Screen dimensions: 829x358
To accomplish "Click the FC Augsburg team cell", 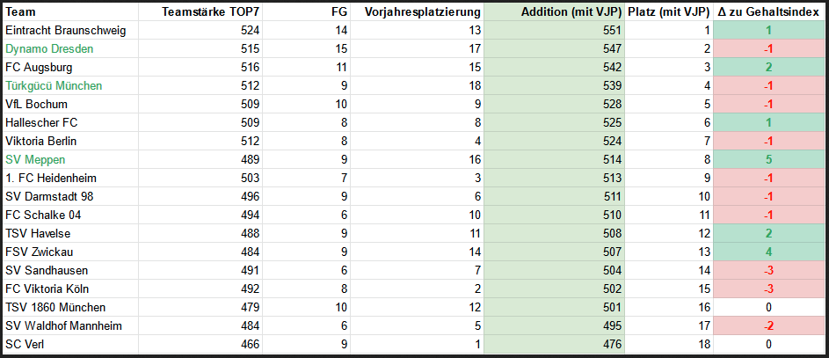I will pyautogui.click(x=39, y=67).
